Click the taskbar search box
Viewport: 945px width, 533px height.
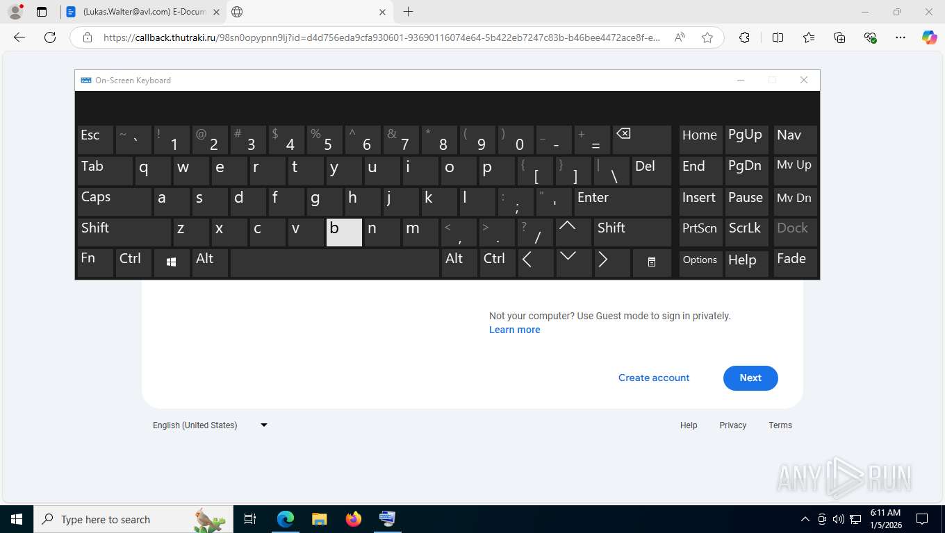[132, 519]
